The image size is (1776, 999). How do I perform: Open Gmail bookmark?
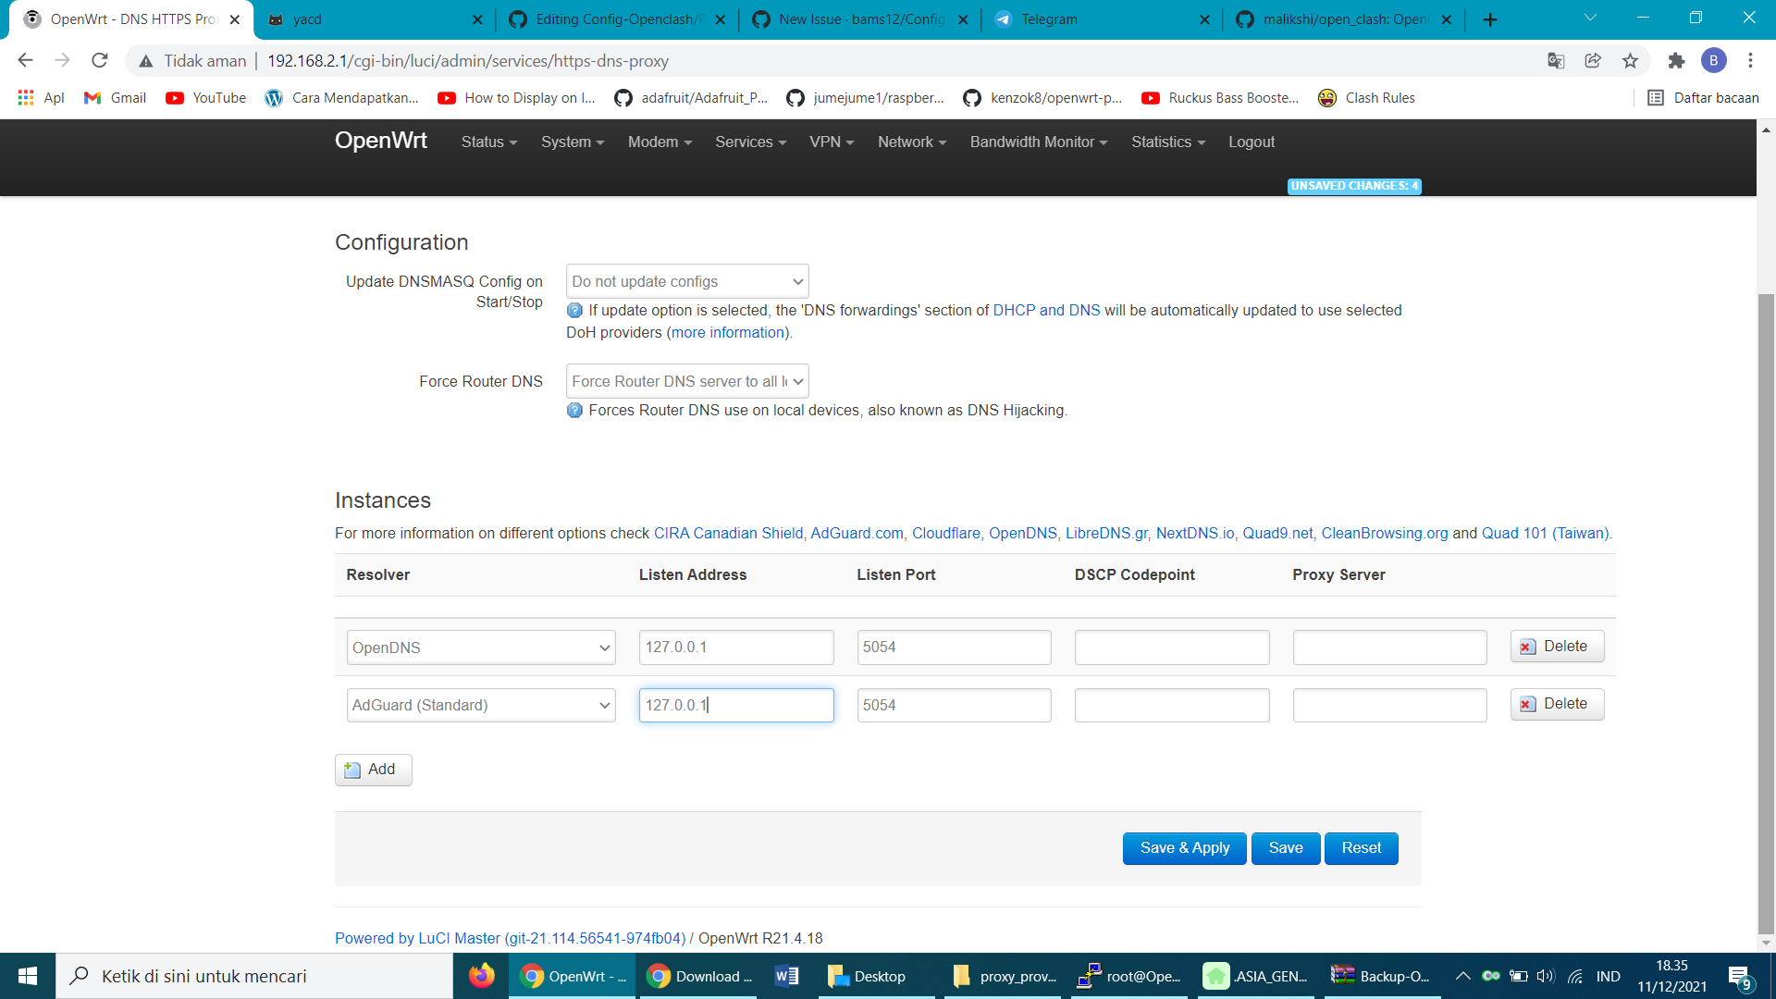tap(115, 98)
